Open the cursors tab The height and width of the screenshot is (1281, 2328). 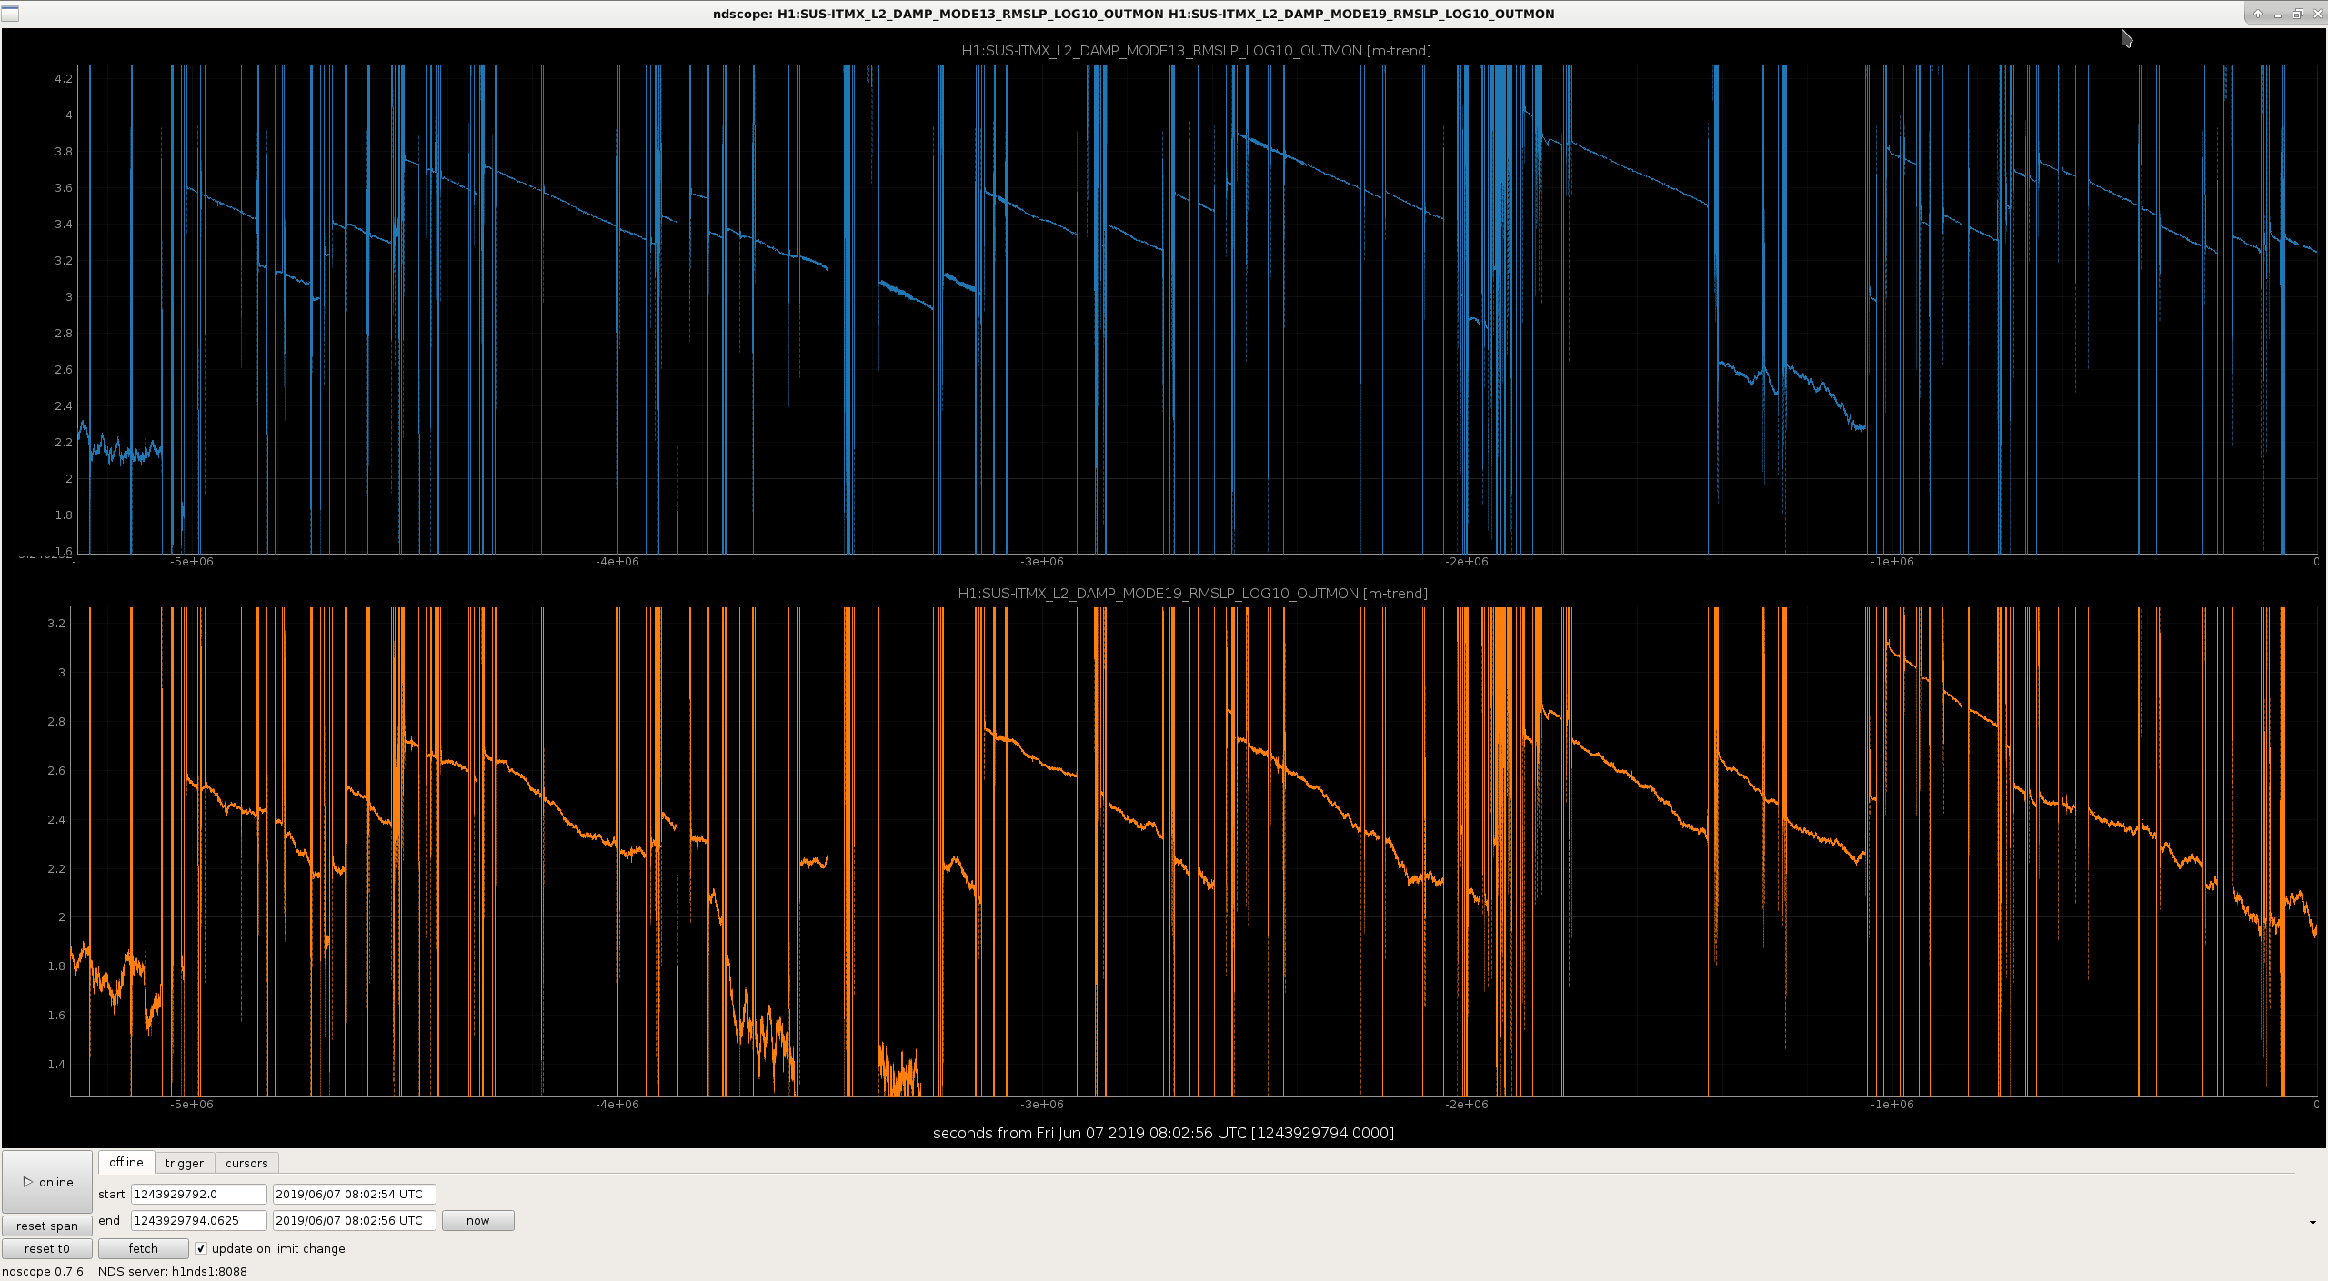click(246, 1163)
